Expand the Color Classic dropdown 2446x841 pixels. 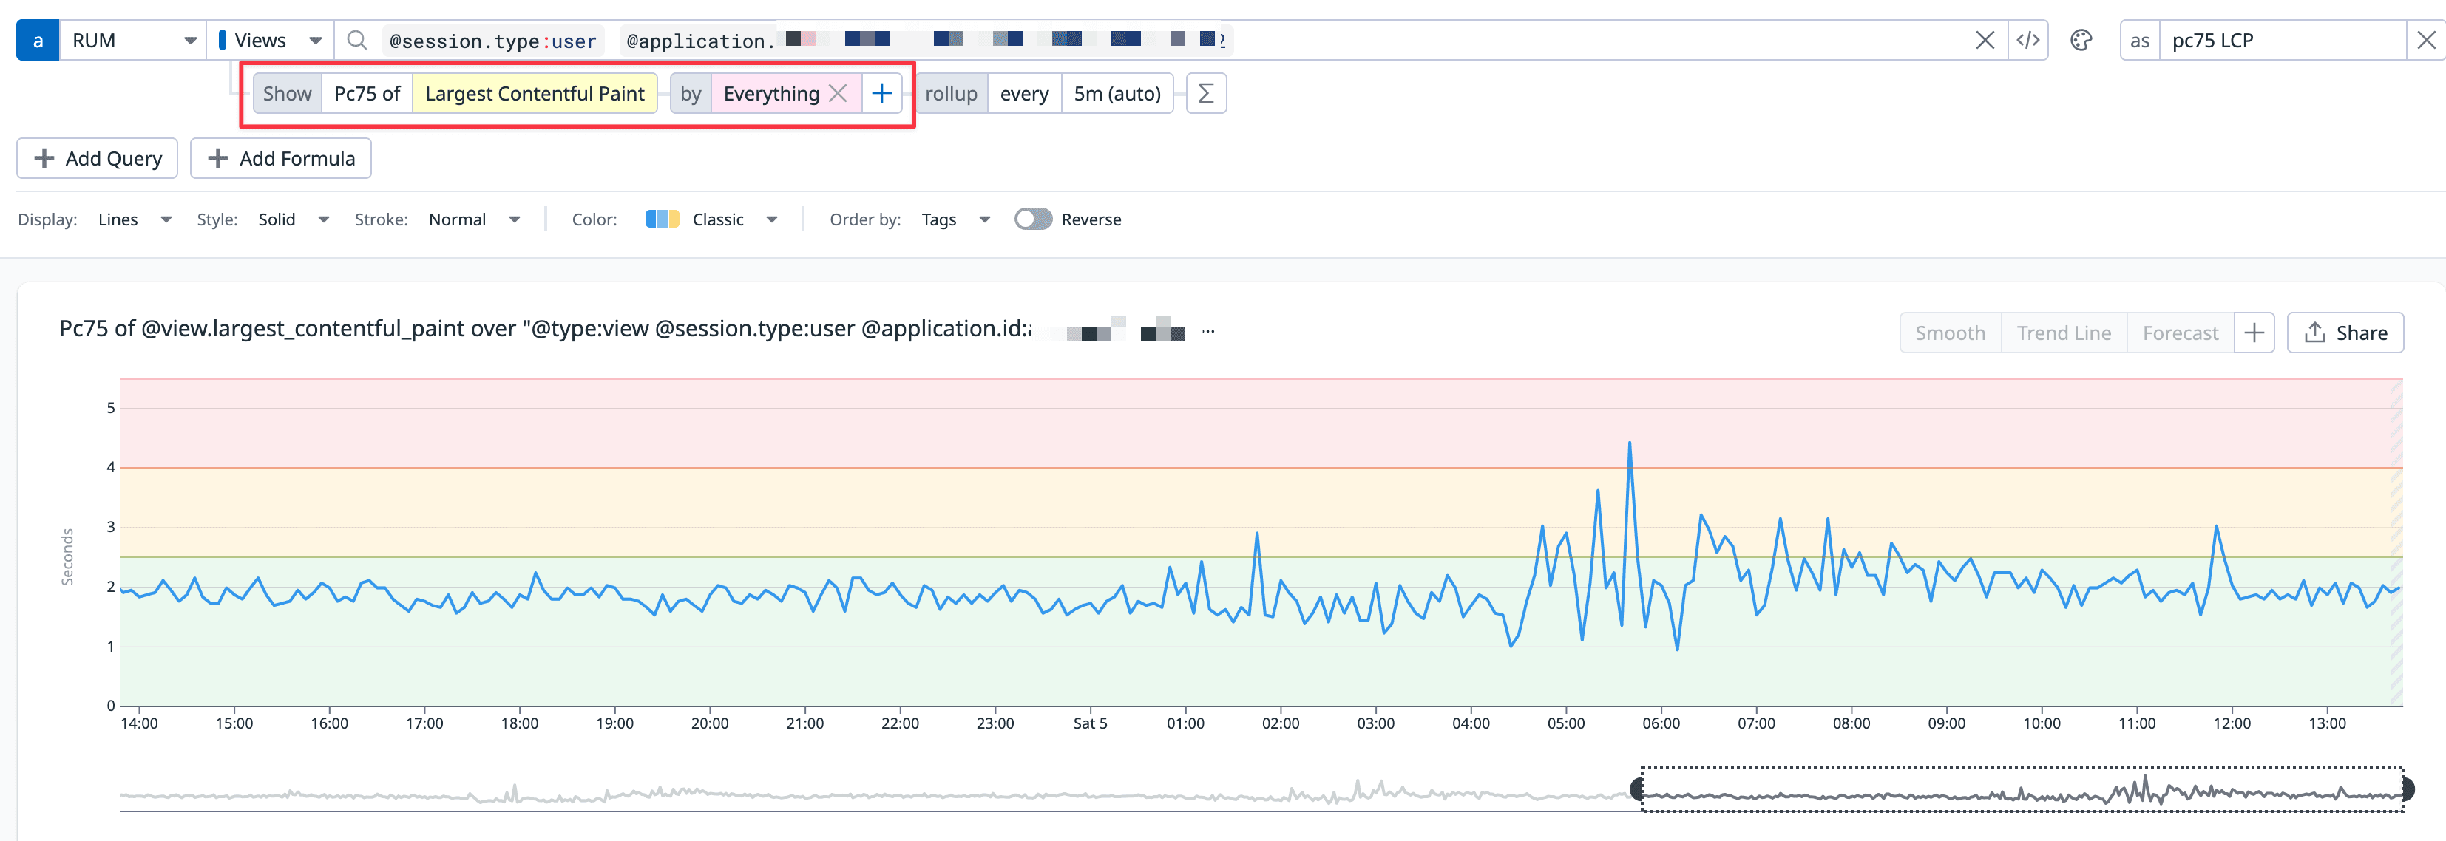(x=712, y=219)
